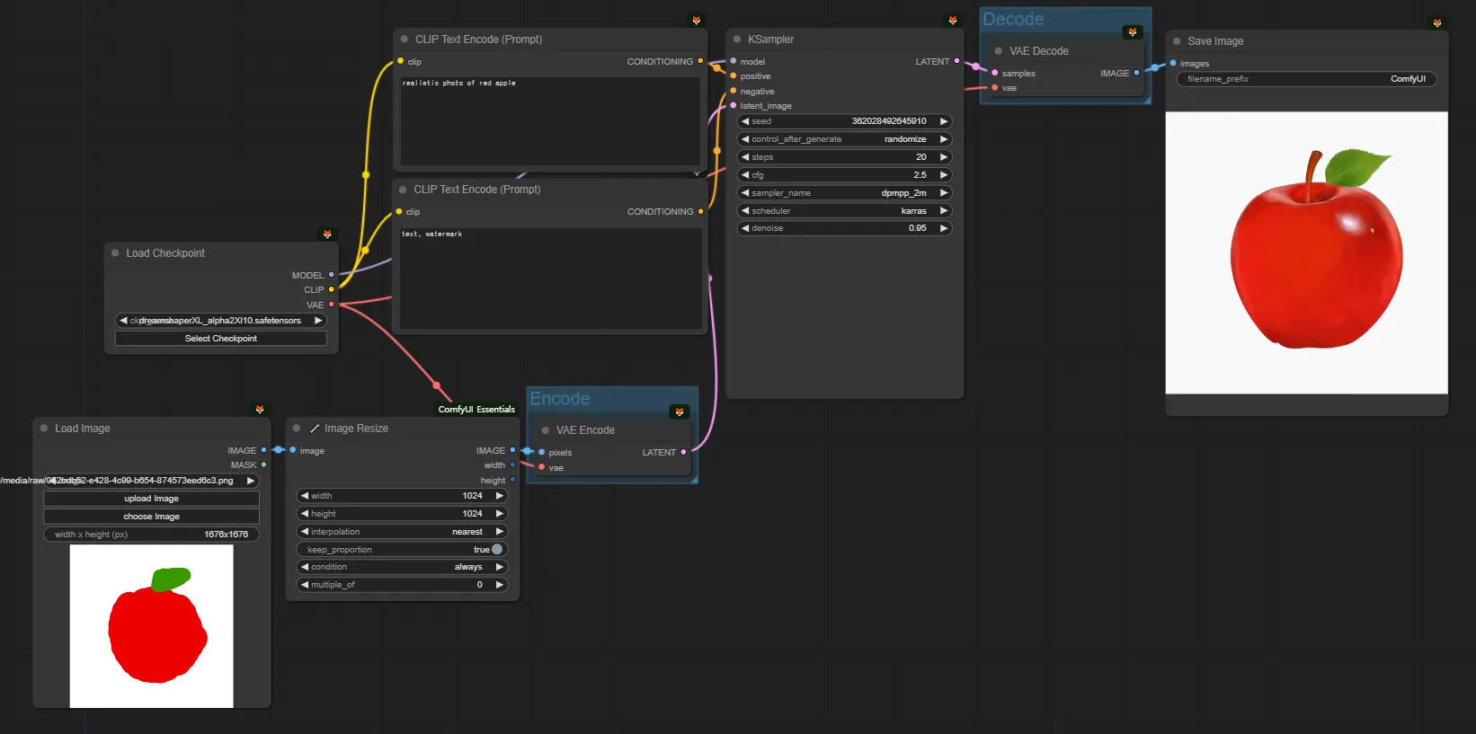The width and height of the screenshot is (1476, 734).
Task: Click the fox badge above Load Checkpoint node
Action: point(327,234)
